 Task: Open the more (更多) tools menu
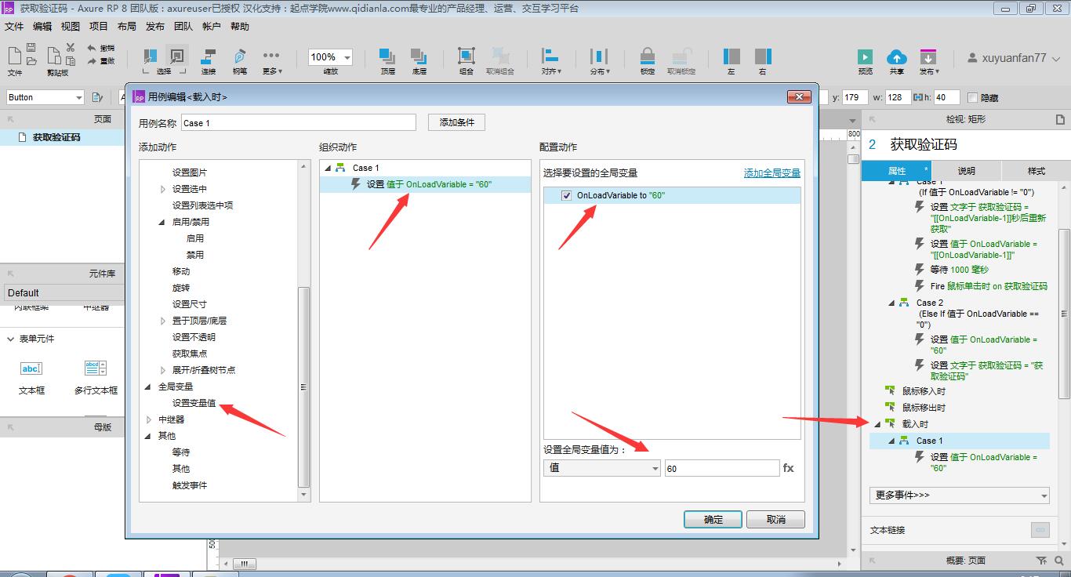pos(271,61)
